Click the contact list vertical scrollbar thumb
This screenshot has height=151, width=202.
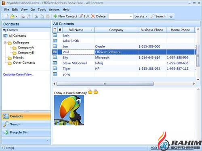click(198, 56)
